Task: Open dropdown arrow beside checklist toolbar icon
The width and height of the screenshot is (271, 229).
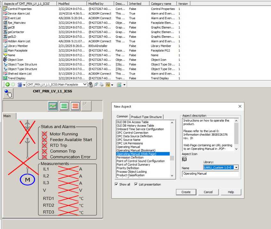Action: 124,85
